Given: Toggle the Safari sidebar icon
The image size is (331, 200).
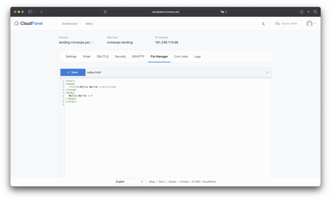Looking at the screenshot, I should point(30,12).
